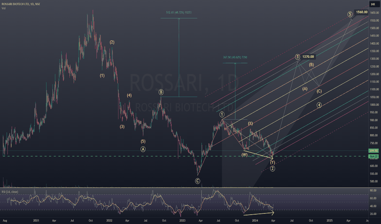This screenshot has width=381, height=224.
Task: Click the 80.00 RSI axis label
Action: coord(373,191)
